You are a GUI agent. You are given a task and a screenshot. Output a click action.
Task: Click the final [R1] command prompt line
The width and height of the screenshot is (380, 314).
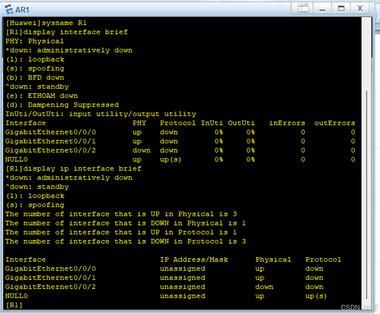14,305
